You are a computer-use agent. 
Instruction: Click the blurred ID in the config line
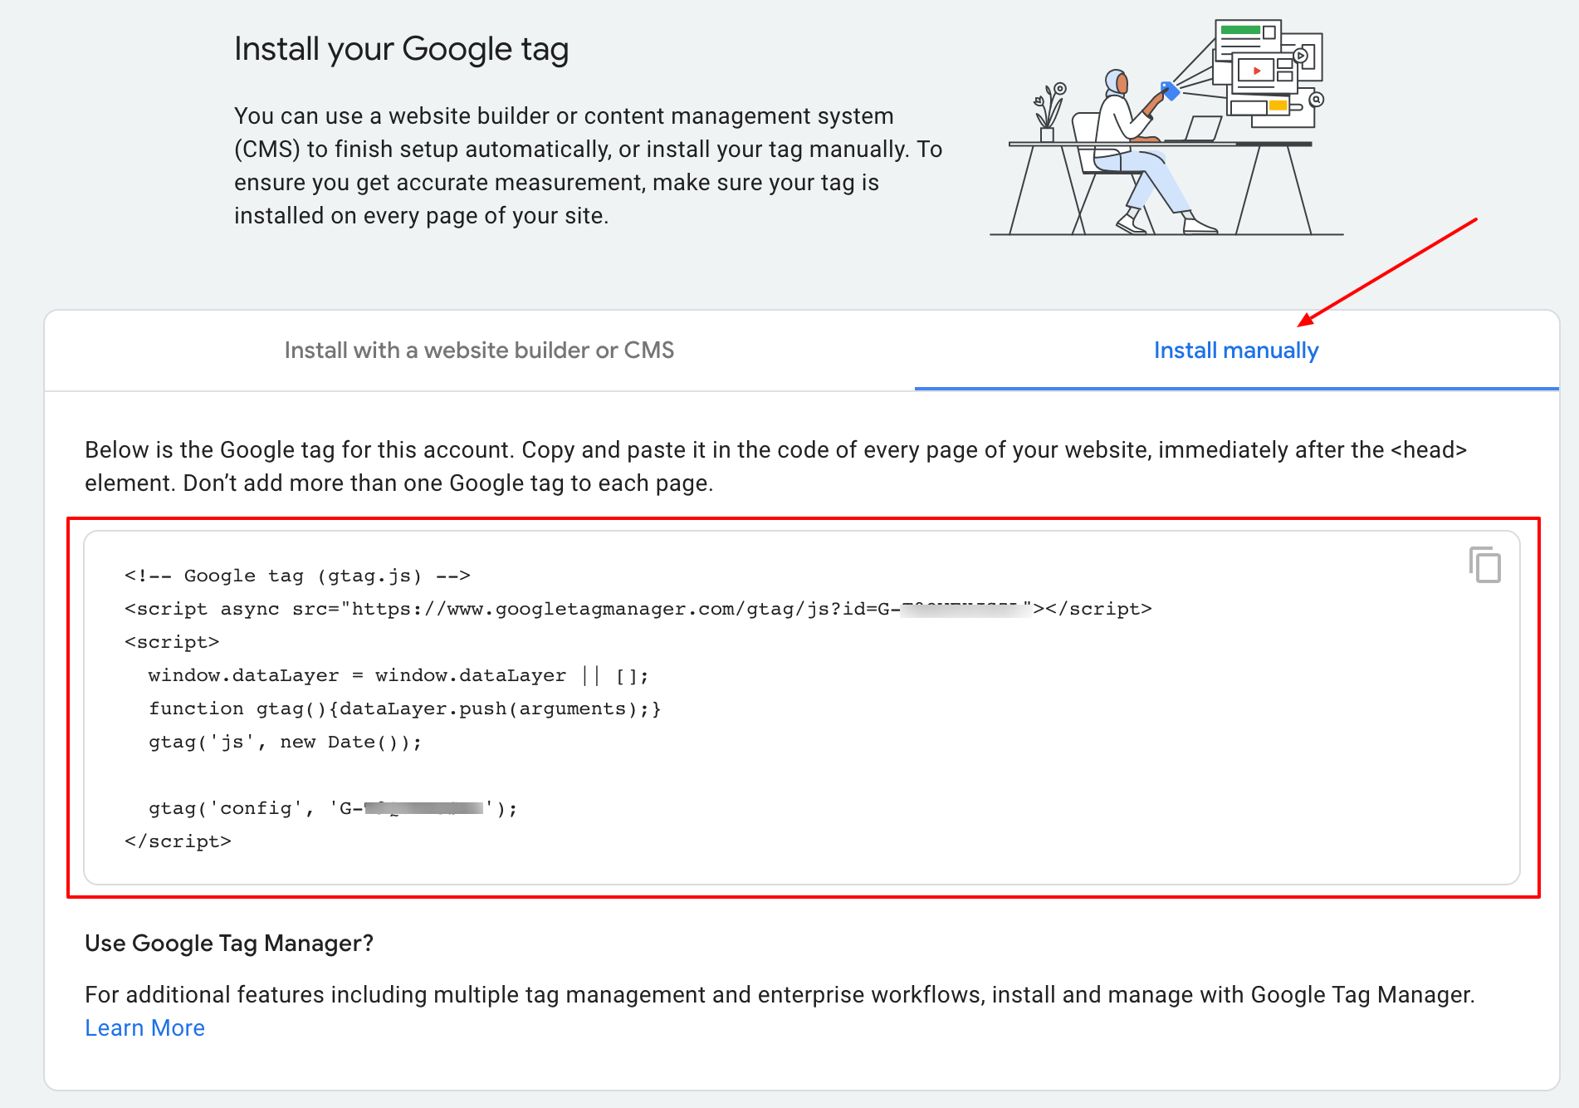coord(423,808)
